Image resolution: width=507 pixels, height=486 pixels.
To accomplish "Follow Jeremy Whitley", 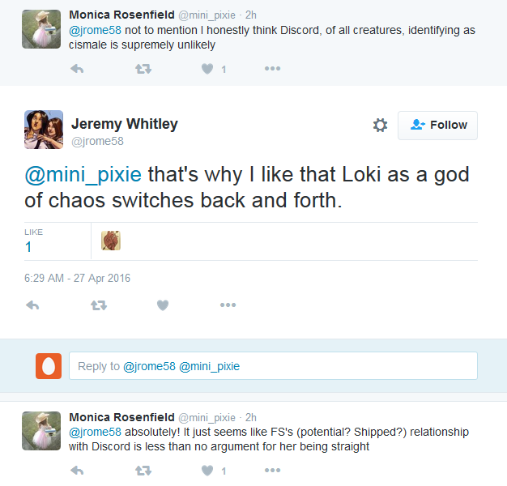I will 437,125.
